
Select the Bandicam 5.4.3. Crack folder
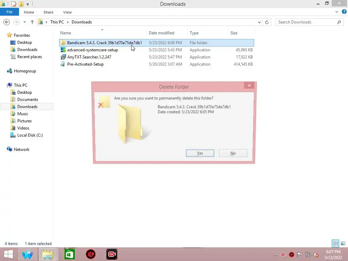point(157,42)
